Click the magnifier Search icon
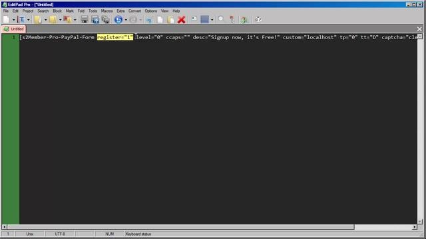426x239 pixels. click(x=221, y=19)
